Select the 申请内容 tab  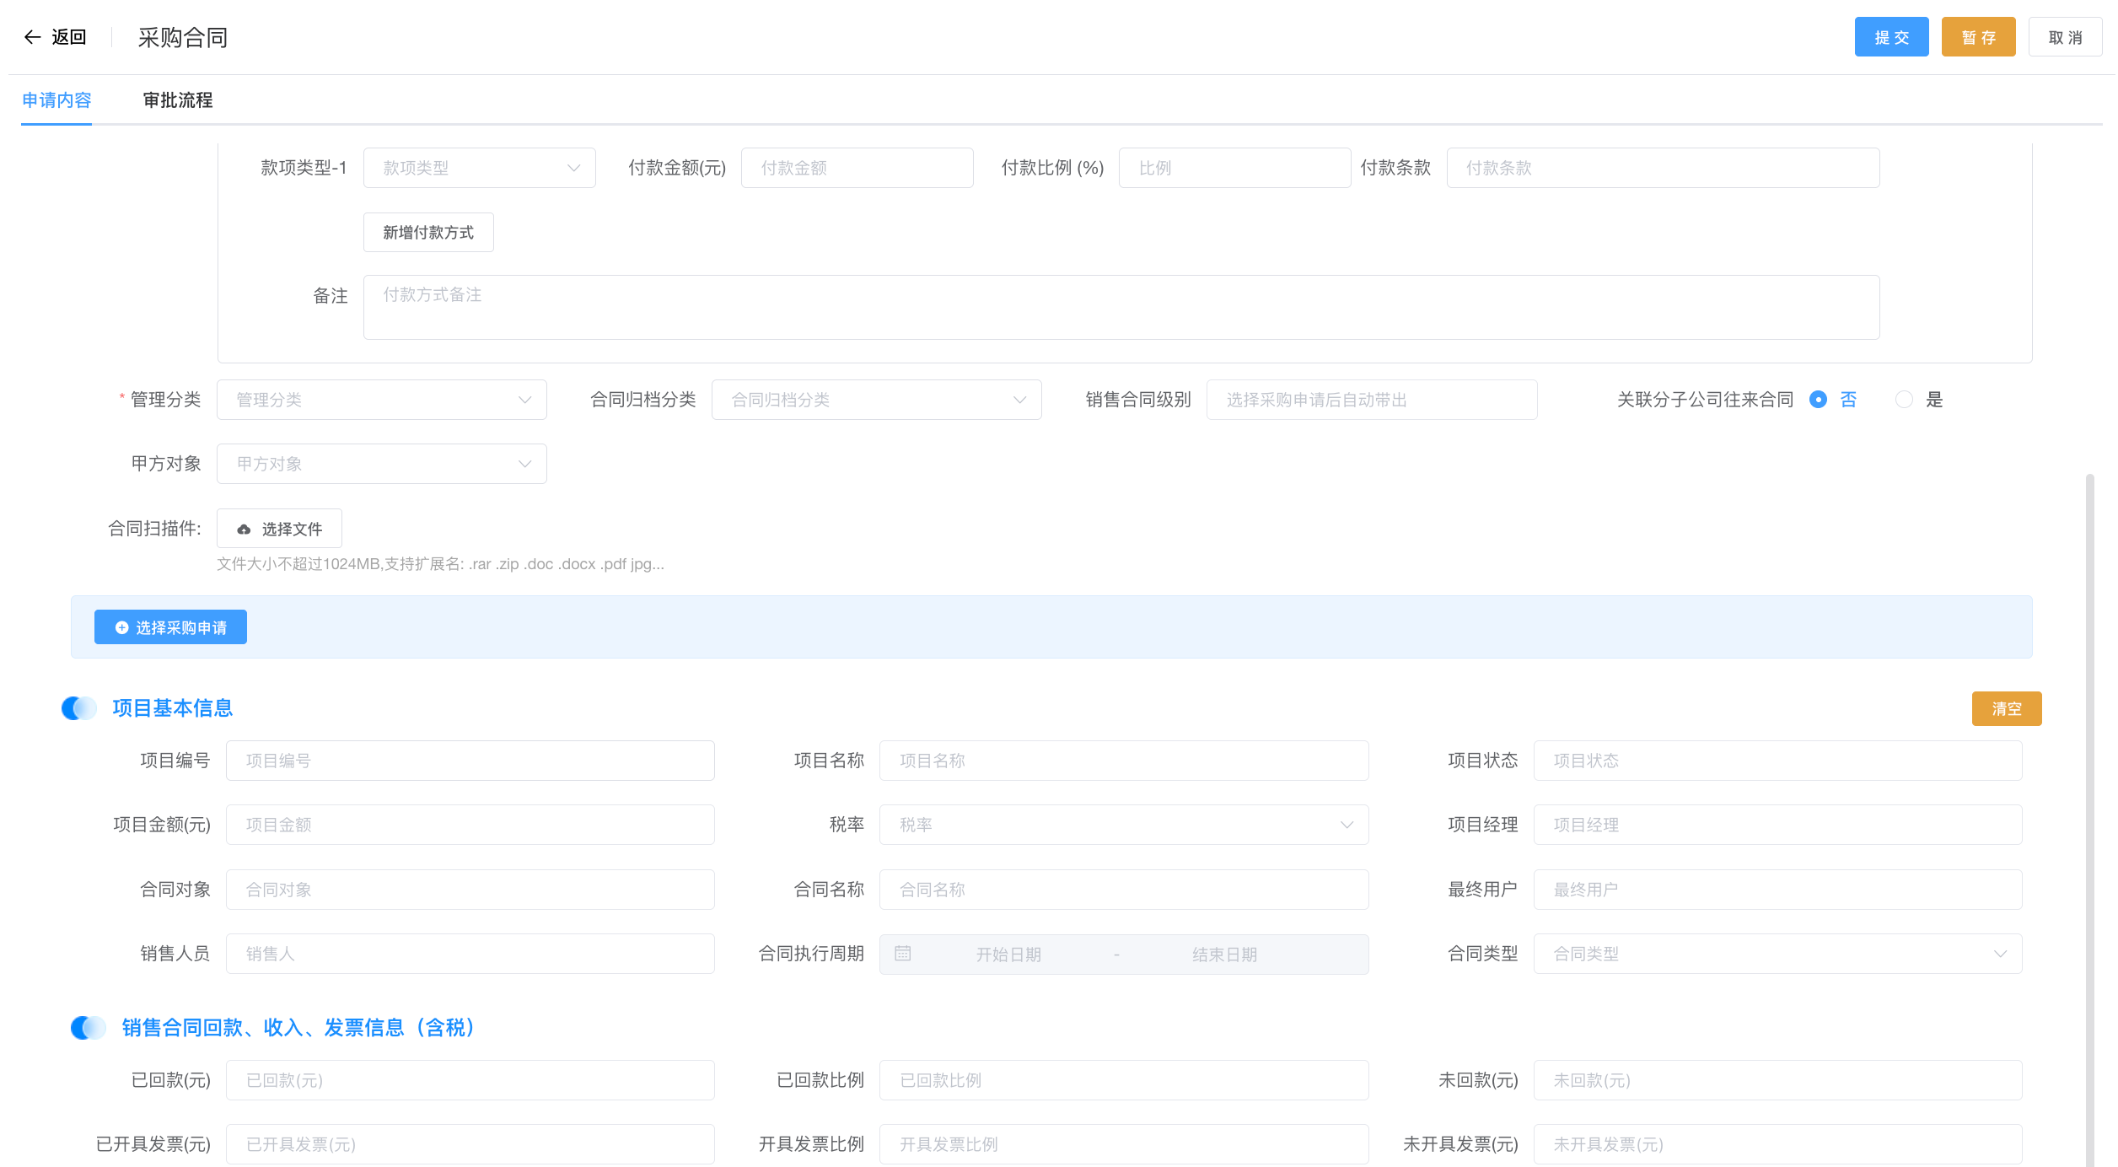(56, 100)
